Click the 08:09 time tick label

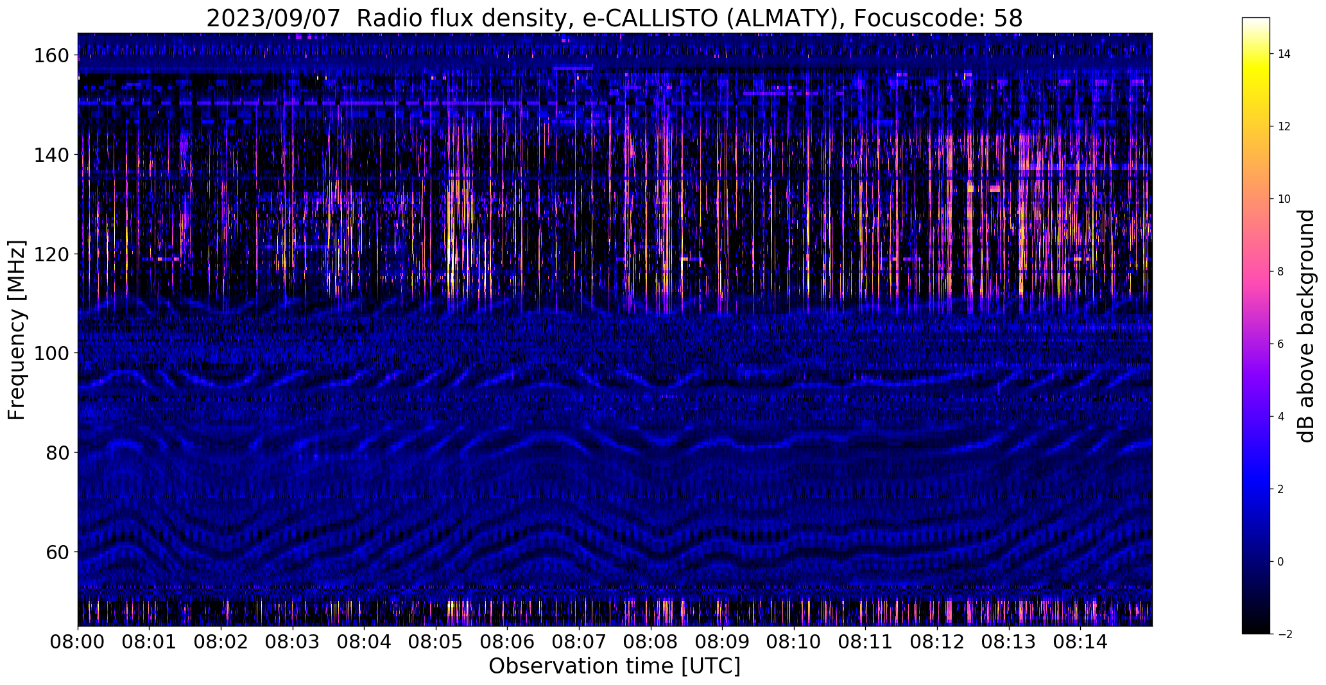pos(722,643)
